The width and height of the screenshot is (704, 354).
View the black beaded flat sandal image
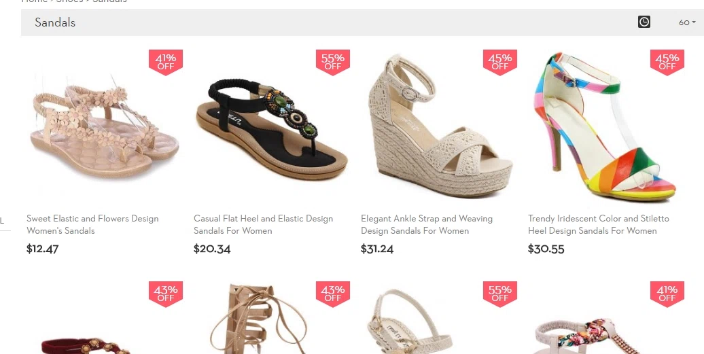click(x=272, y=129)
